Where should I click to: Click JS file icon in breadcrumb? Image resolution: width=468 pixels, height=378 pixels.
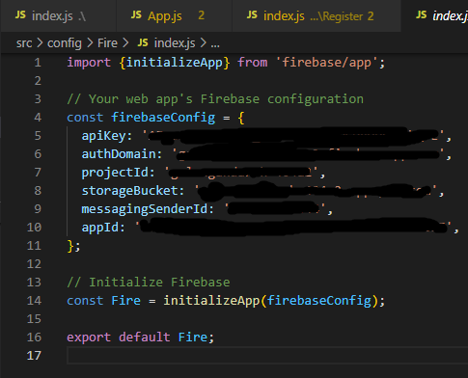[x=143, y=42]
